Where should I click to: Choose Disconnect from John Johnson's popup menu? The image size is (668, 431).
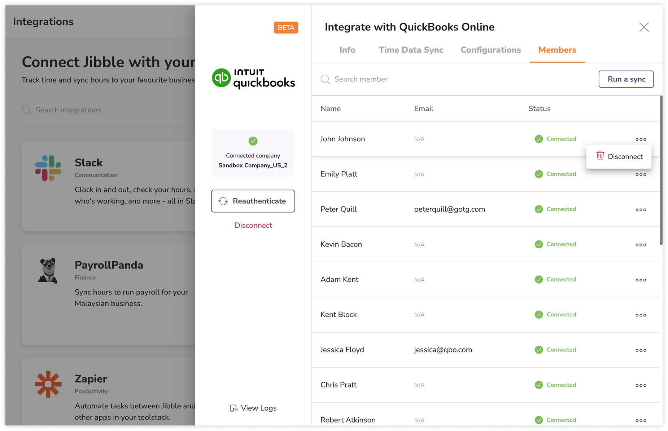pos(619,157)
